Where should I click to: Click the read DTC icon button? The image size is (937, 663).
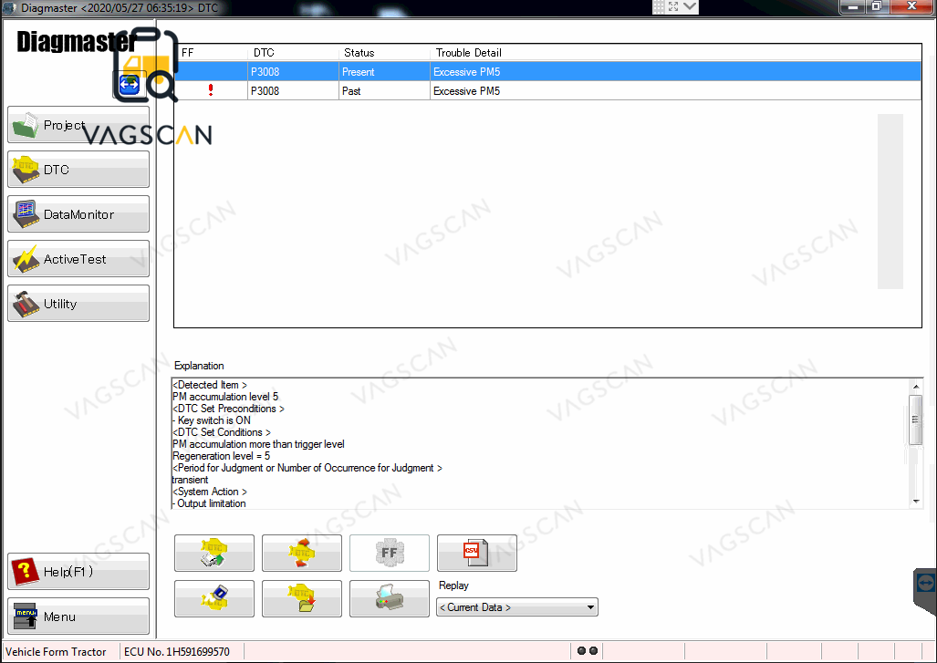point(213,554)
